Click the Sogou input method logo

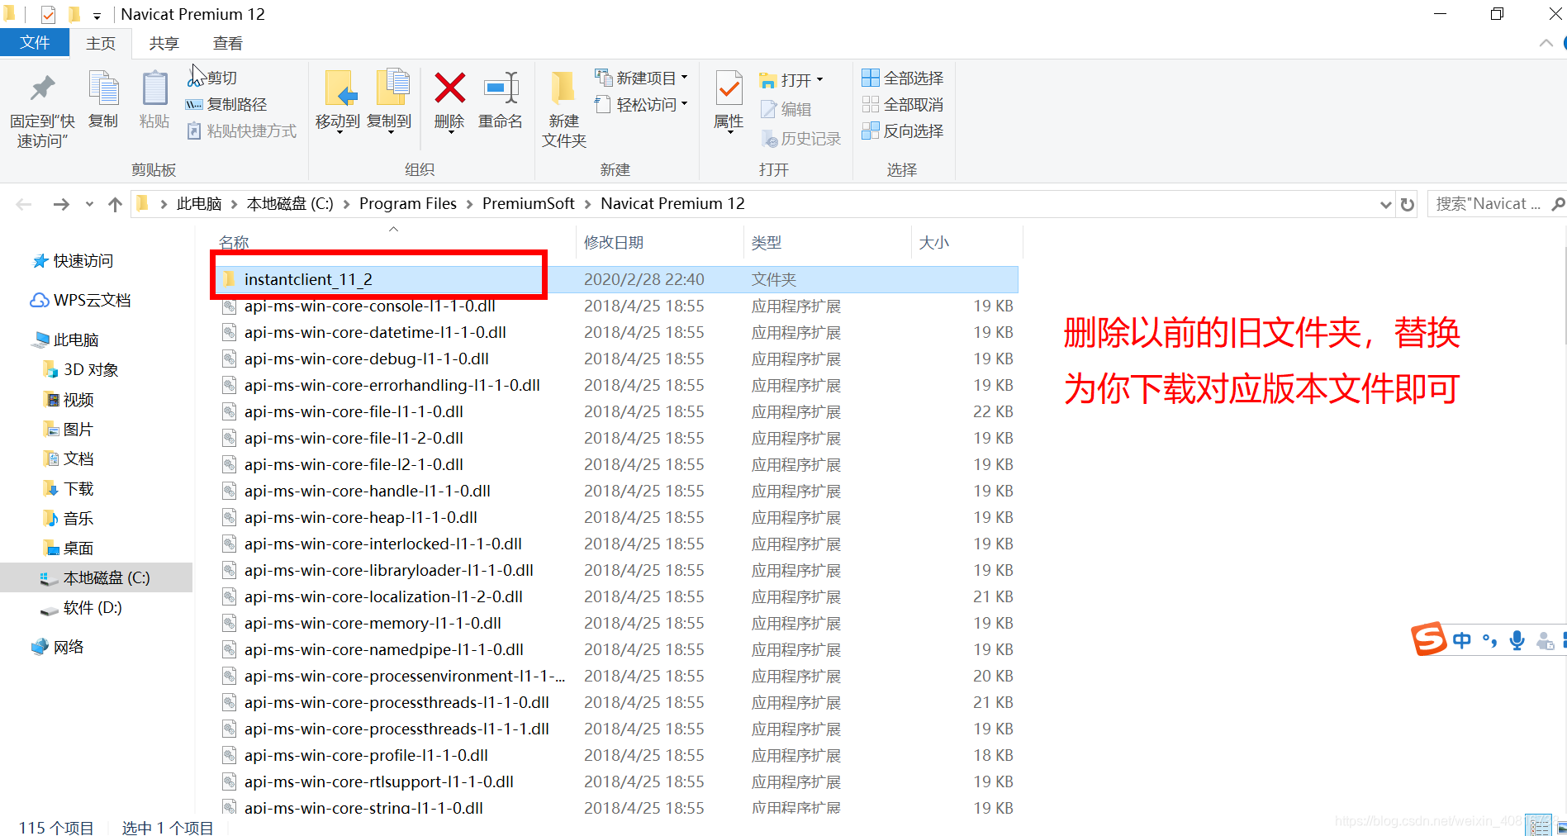[x=1428, y=639]
